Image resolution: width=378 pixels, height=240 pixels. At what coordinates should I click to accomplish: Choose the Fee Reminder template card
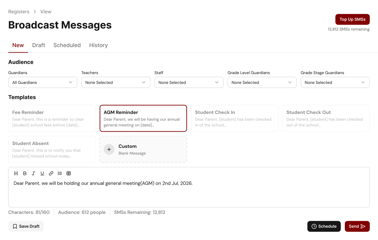[x=52, y=118]
